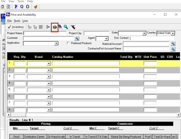Click the Dist. Contact input field
Image resolution: width=181 pixels, height=139 pixels.
point(152,38)
